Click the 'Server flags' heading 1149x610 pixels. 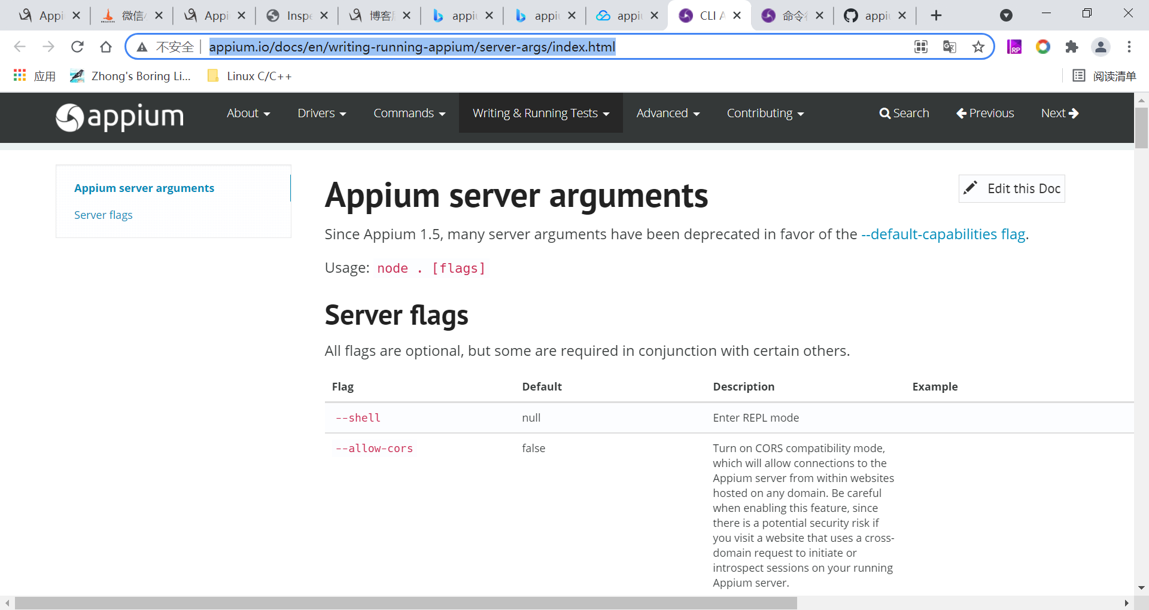click(396, 315)
